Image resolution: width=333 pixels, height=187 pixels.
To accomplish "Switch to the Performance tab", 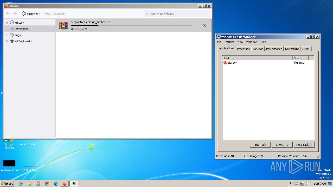I will point(274,49).
